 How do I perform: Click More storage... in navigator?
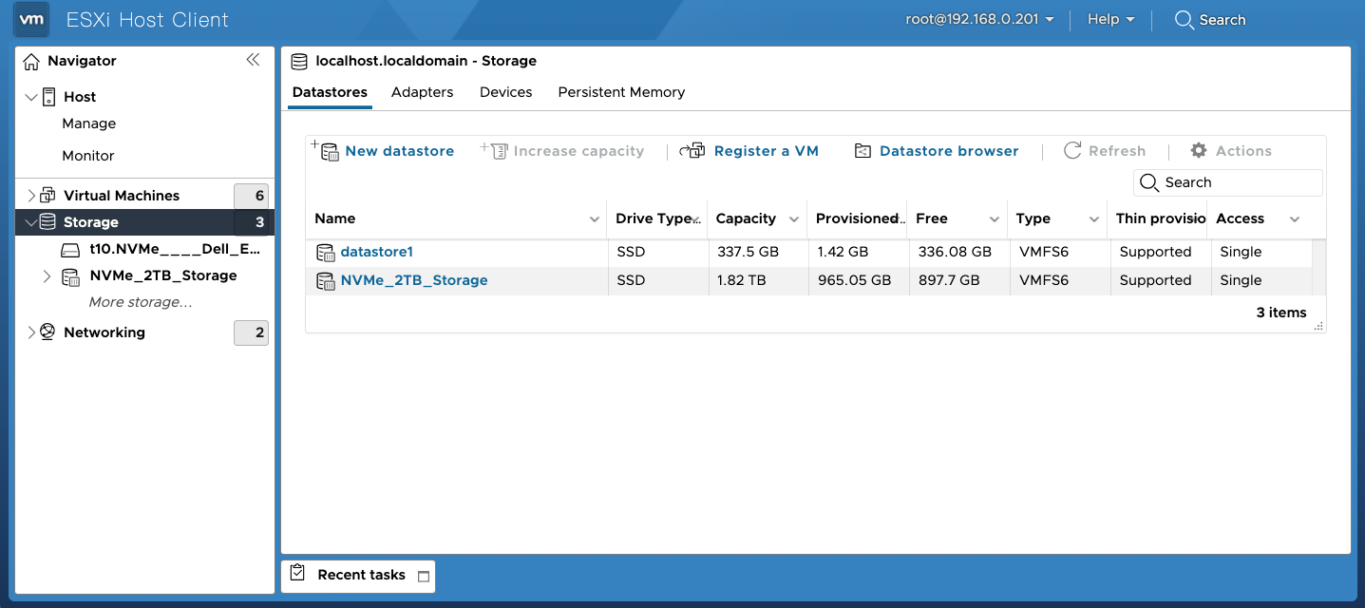point(141,302)
